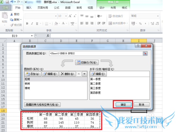Click the Delete (删除) series button
The height and width of the screenshot is (132, 177).
[x=67, y=74]
